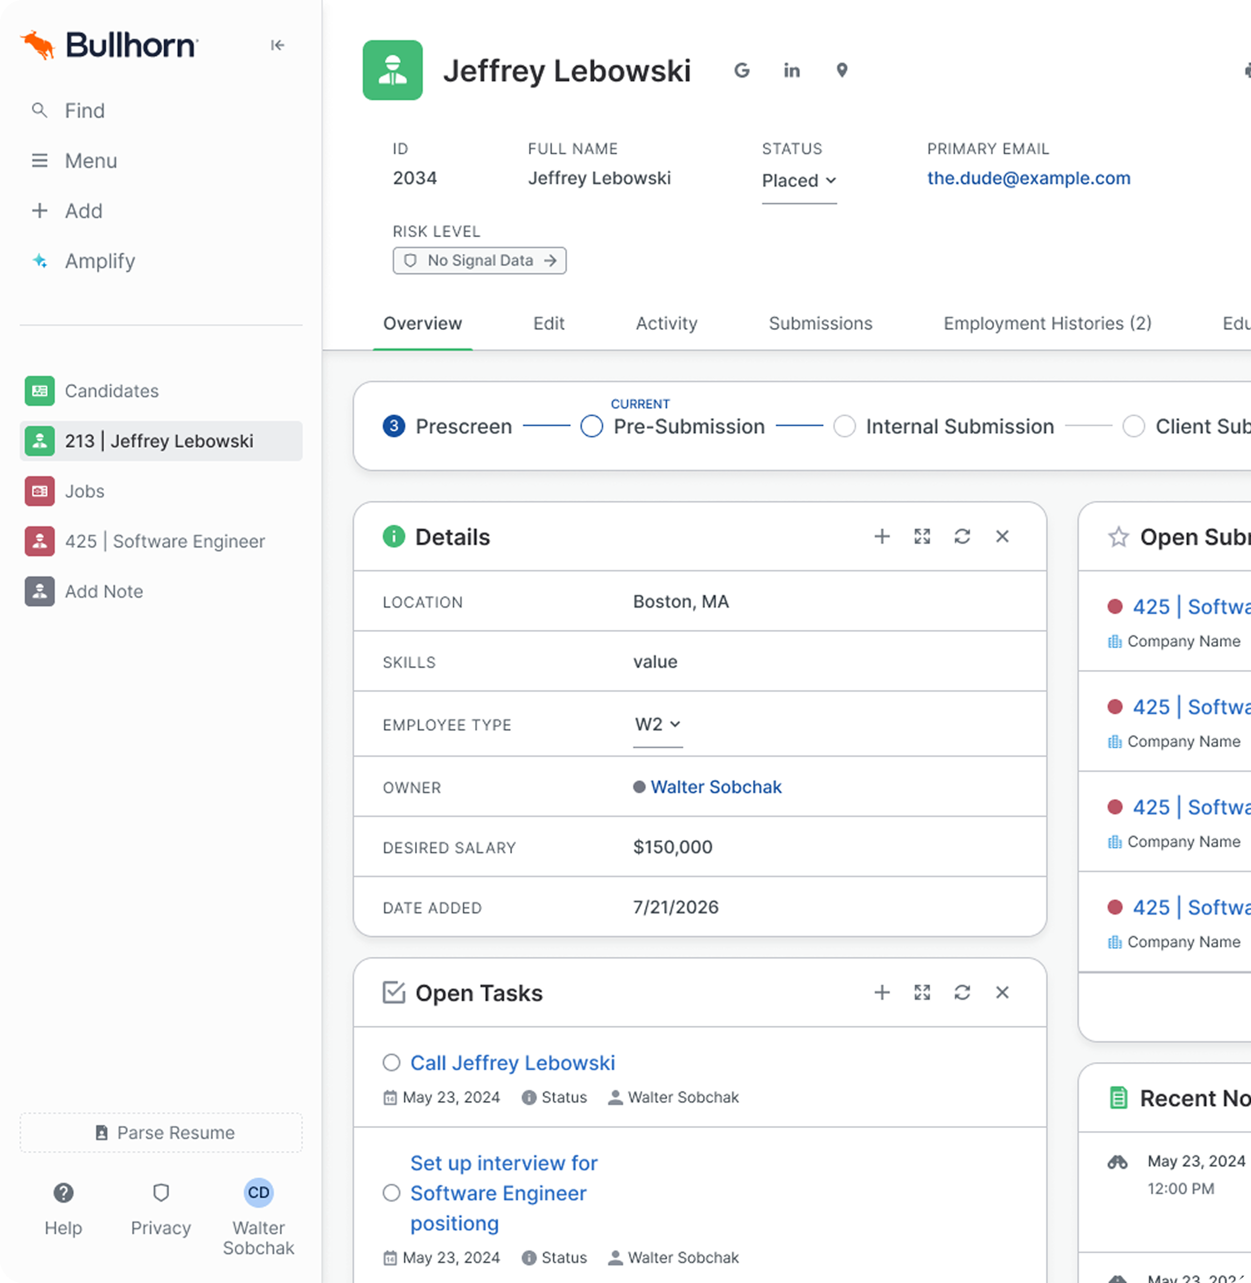Click the Open Tasks checklist icon

pyautogui.click(x=393, y=993)
